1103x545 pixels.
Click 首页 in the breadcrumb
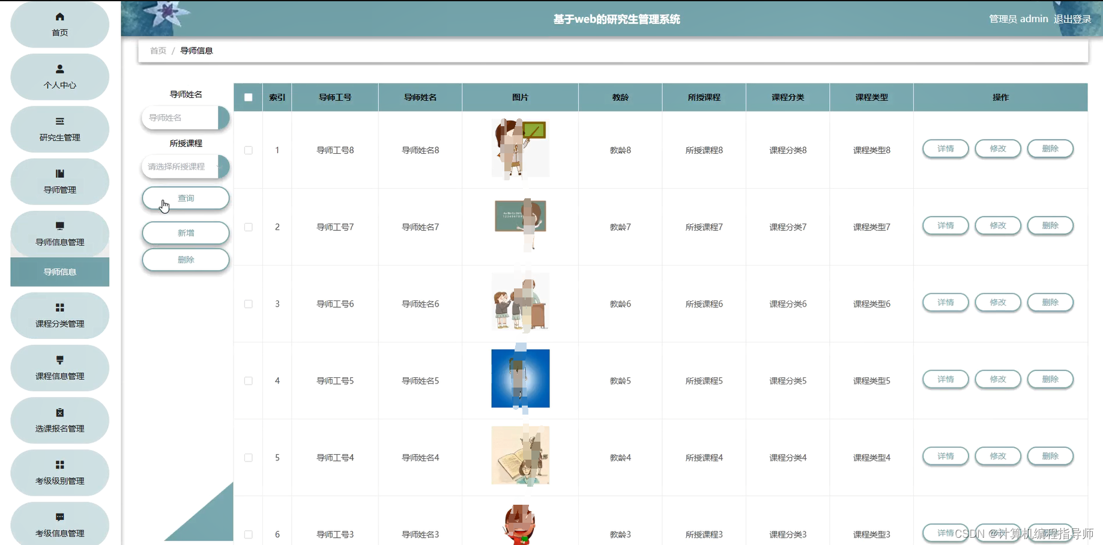tap(158, 50)
